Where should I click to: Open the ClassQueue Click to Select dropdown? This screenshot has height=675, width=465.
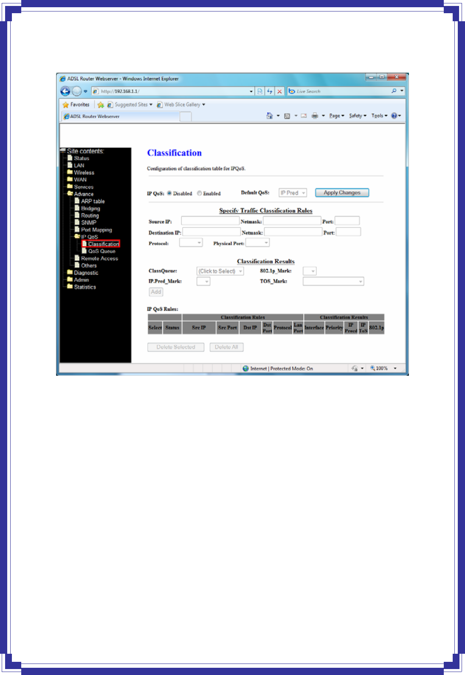pyautogui.click(x=220, y=271)
